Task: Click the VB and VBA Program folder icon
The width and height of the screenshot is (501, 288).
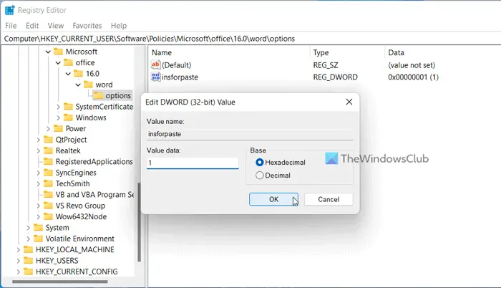Action: (x=48, y=194)
